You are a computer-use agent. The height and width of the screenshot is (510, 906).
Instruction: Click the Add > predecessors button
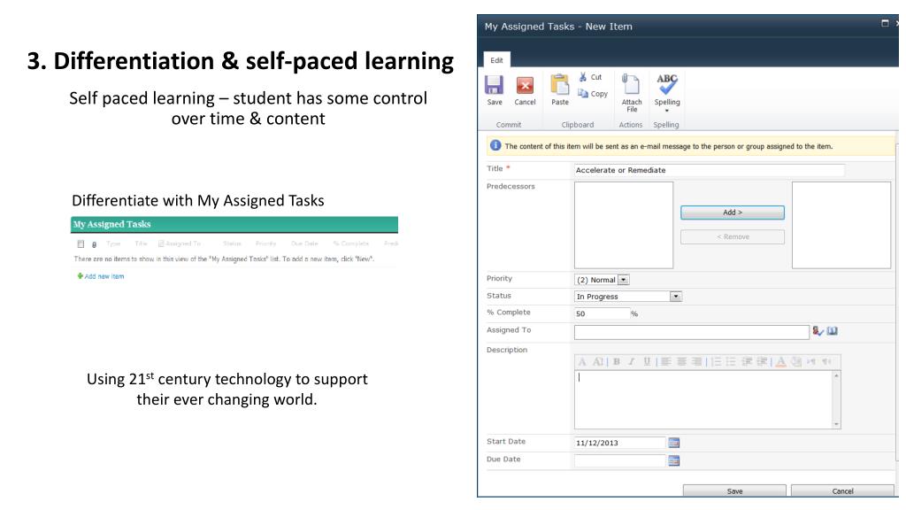732,212
